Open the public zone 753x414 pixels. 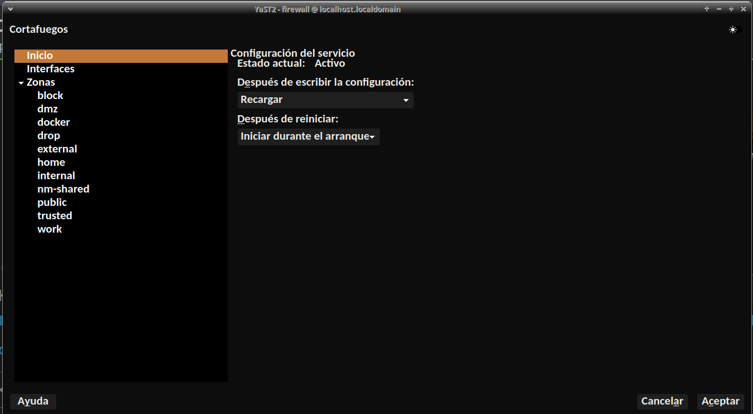[x=52, y=203]
